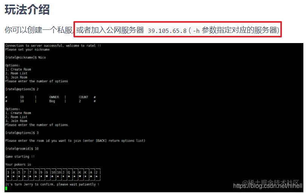Click the 稀土掘金技术社区 watermark
The height and width of the screenshot is (193, 306).
coord(271,182)
